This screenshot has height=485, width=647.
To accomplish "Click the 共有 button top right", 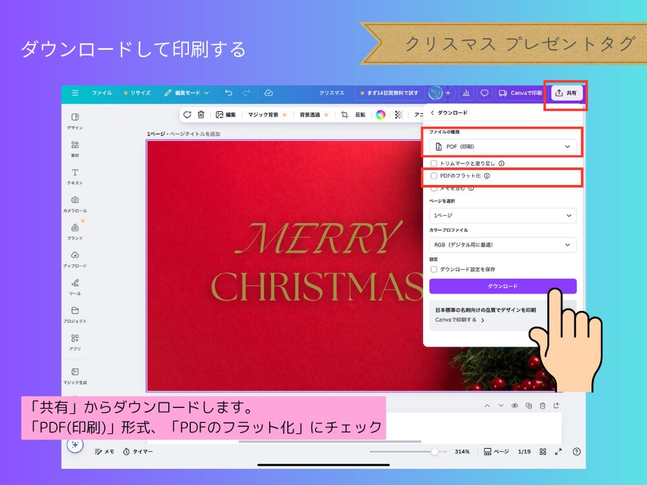I will pyautogui.click(x=565, y=92).
